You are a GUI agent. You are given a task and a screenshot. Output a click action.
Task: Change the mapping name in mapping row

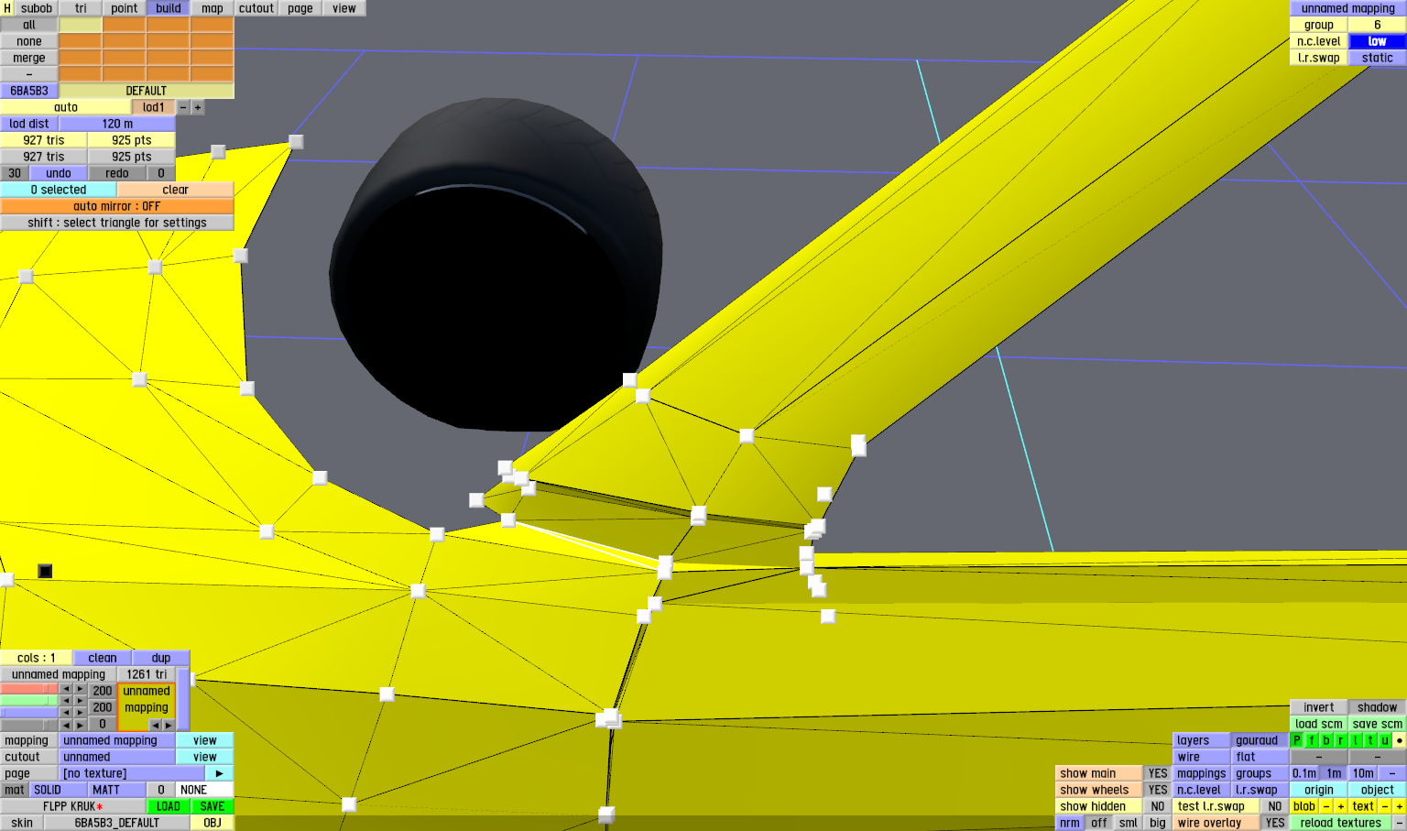point(117,740)
